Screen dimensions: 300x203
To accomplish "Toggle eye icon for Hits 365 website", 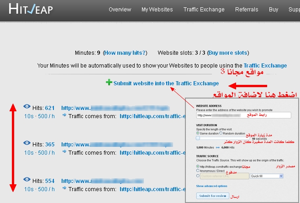I will [27, 143].
